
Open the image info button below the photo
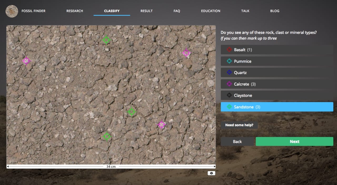pyautogui.click(x=211, y=173)
